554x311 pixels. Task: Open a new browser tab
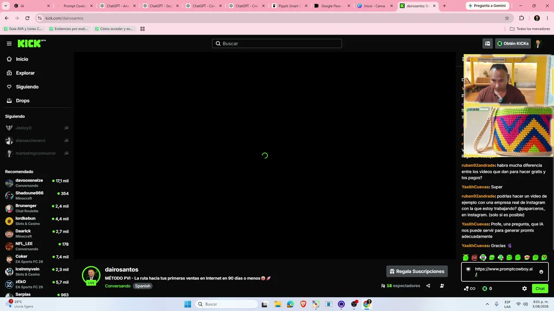click(444, 6)
